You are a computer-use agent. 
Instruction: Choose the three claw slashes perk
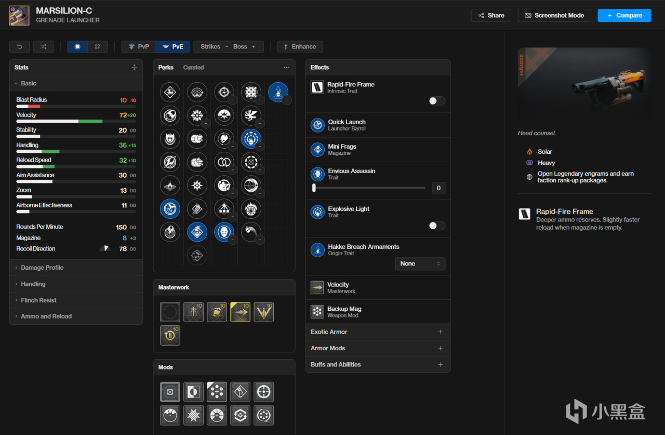197,208
